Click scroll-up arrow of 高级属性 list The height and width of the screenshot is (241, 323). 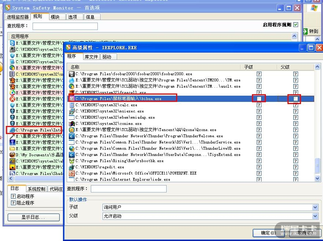click(x=318, y=67)
